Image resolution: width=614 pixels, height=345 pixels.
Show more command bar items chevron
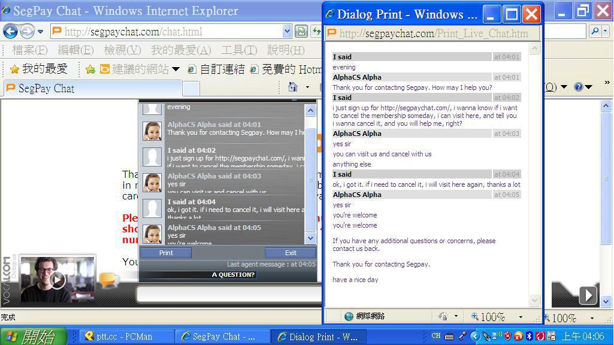tap(607, 83)
